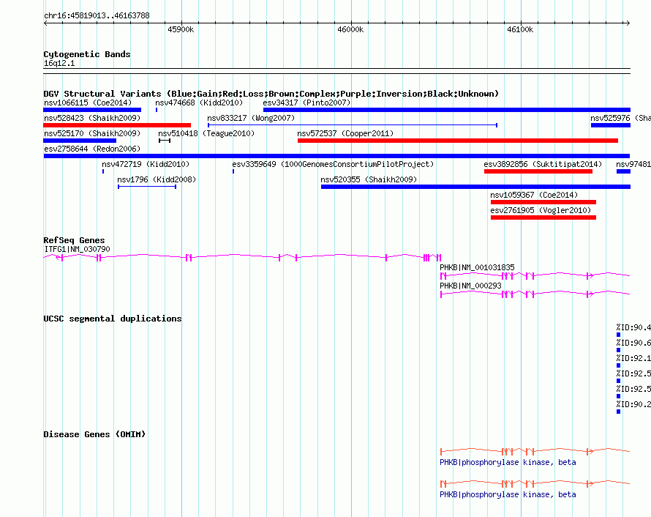Select the esv2761905 (Vogler2010) variant label
This screenshot has width=651, height=517.
click(x=541, y=210)
